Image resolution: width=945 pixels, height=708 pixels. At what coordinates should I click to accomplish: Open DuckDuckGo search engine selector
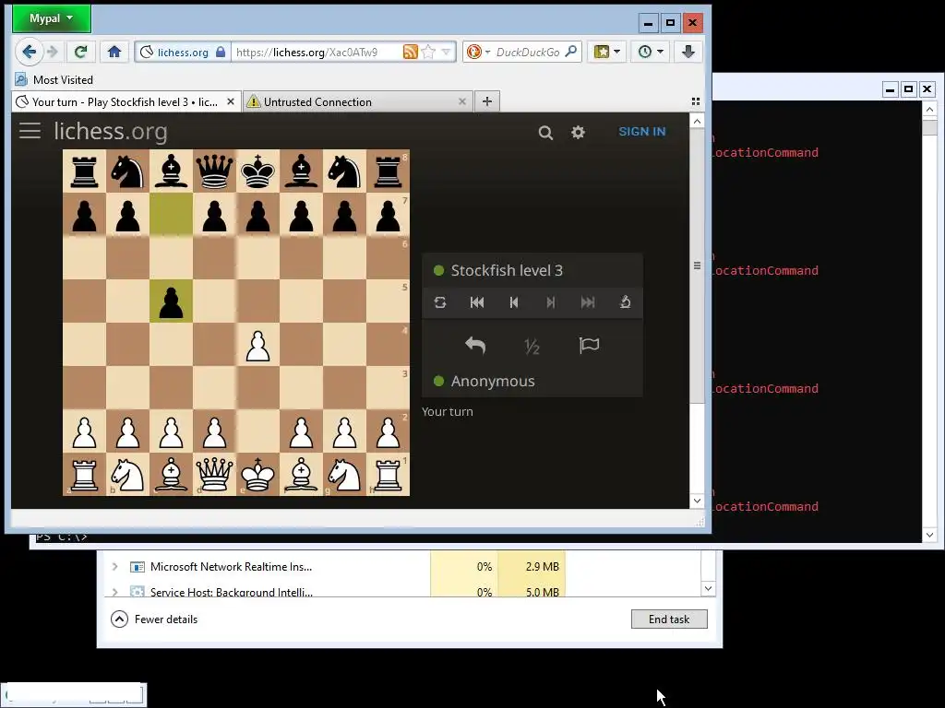[479, 53]
